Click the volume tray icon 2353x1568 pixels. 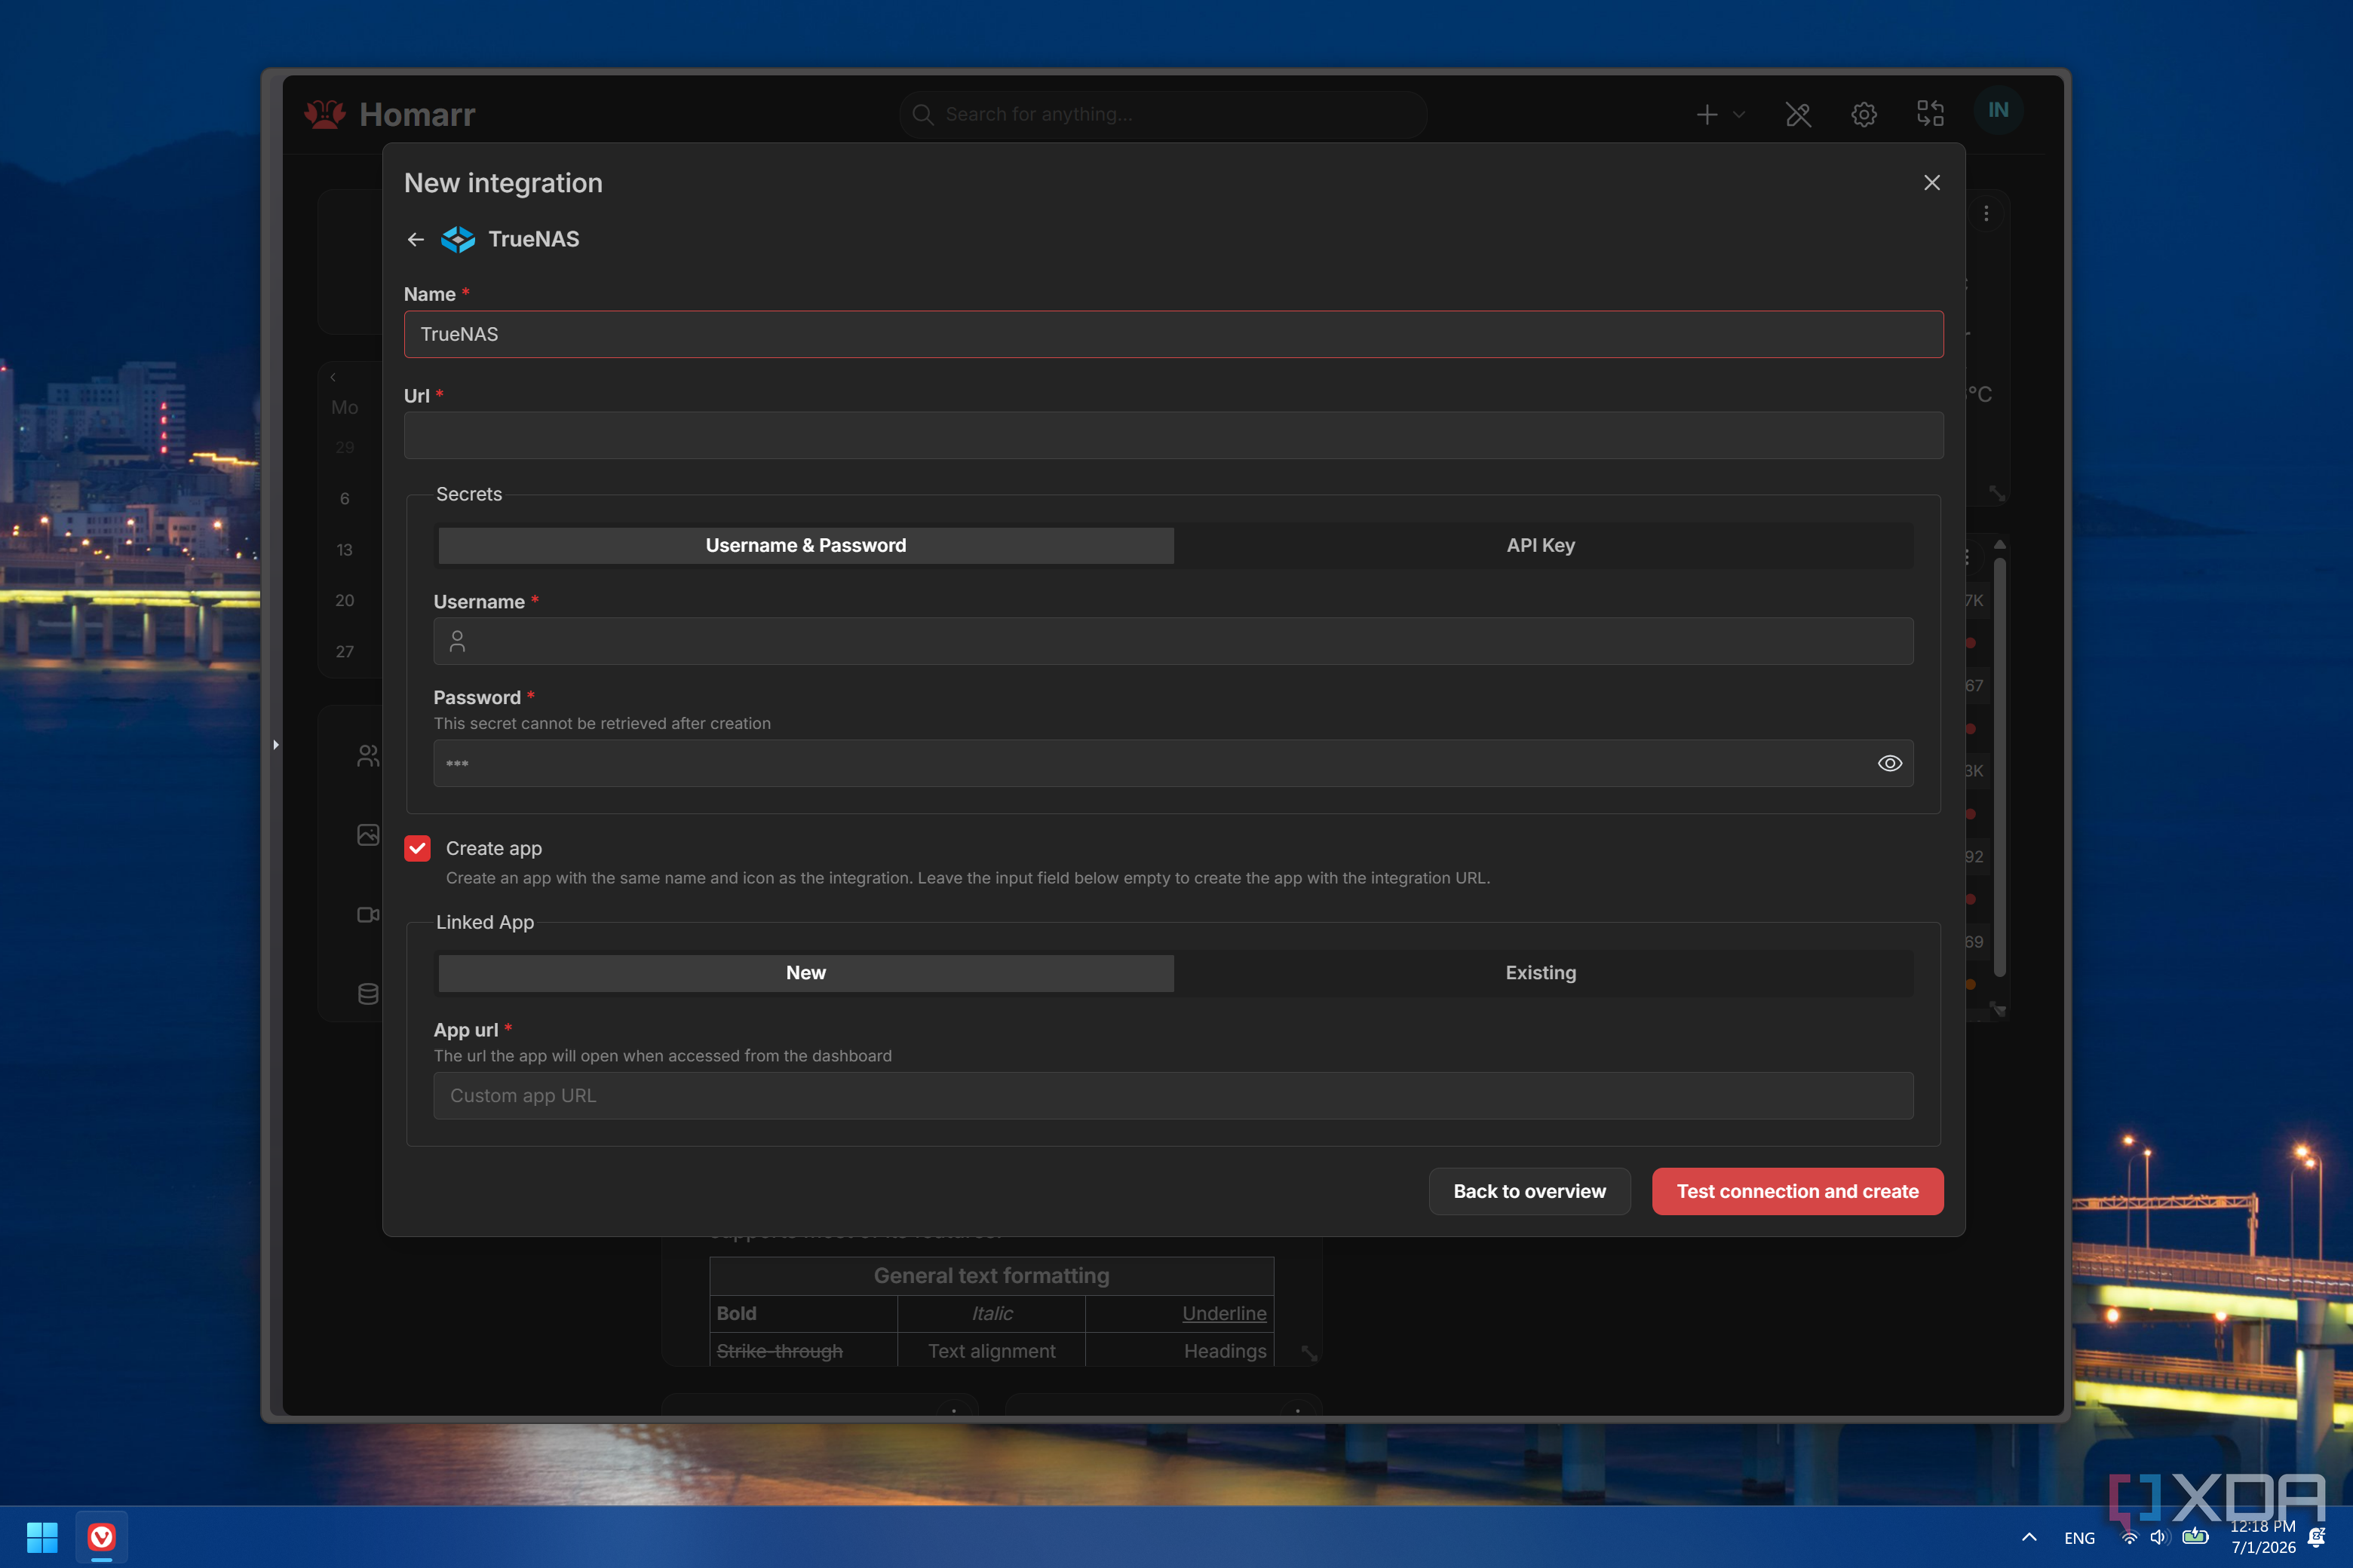click(2160, 1538)
